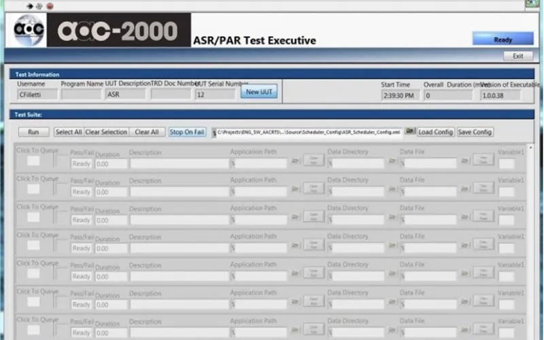
Task: Click Pass/Fail Ready indicator in third row
Action: (x=82, y=220)
